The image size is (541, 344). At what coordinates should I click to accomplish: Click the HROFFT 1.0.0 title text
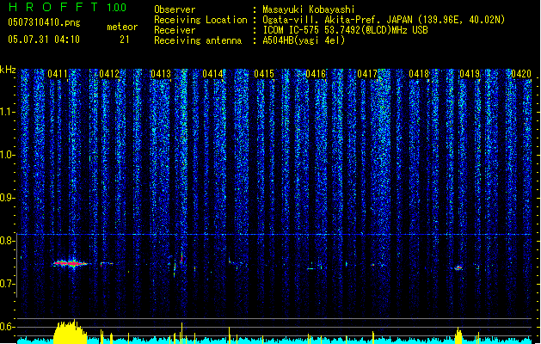[x=68, y=7]
